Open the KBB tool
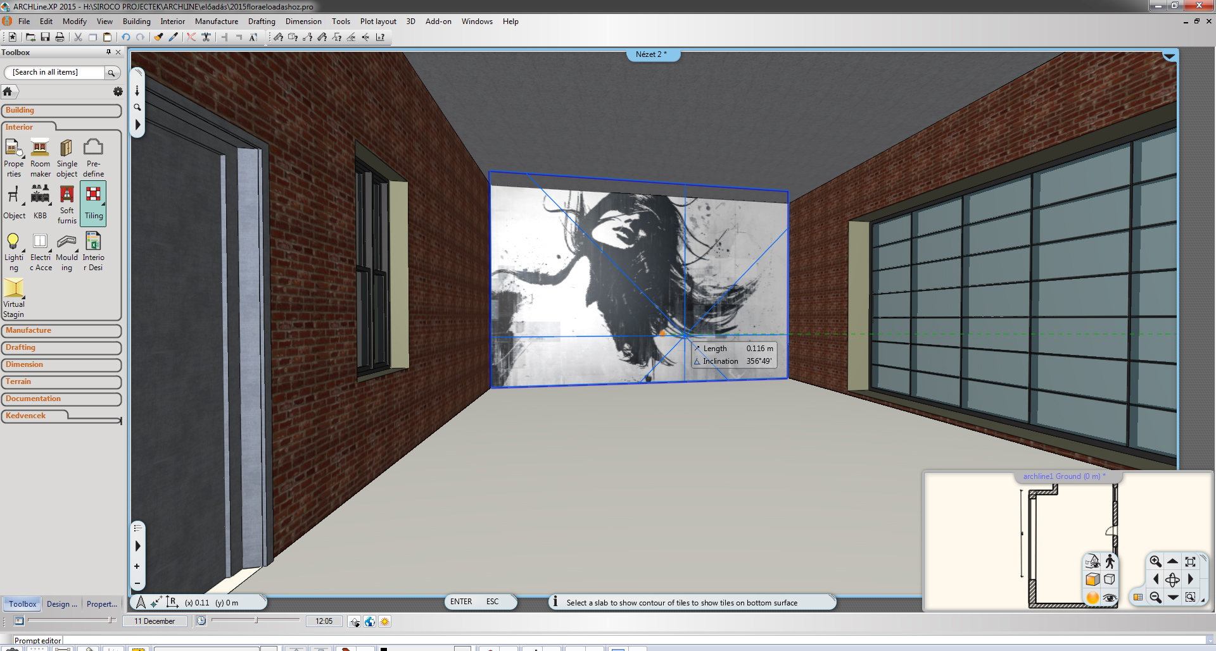Screen dimensions: 1216x651 point(40,202)
